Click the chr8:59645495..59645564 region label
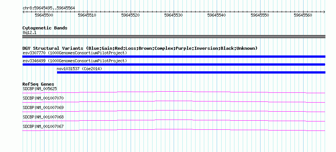This screenshot has height=152, width=336. point(49,8)
